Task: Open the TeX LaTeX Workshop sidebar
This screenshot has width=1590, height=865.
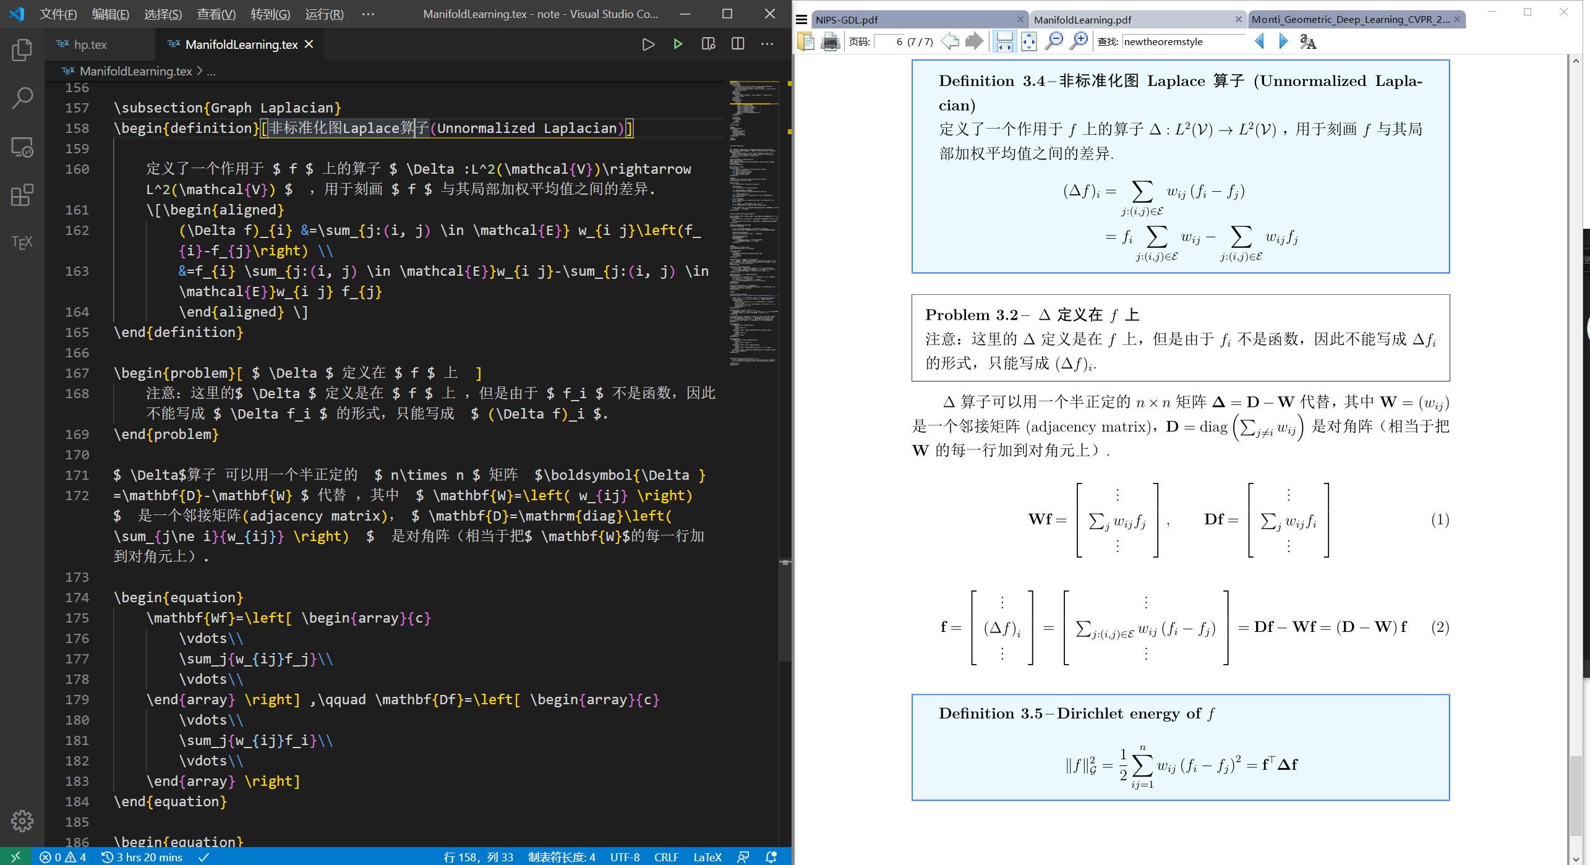Action: (22, 242)
